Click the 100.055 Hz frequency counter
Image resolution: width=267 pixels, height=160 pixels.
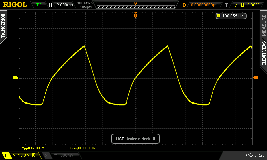pos(230,16)
